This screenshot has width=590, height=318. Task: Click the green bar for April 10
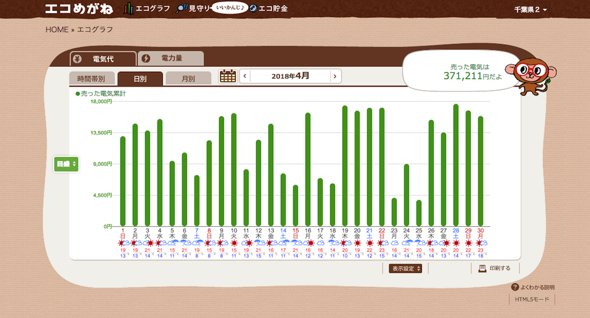(234, 170)
